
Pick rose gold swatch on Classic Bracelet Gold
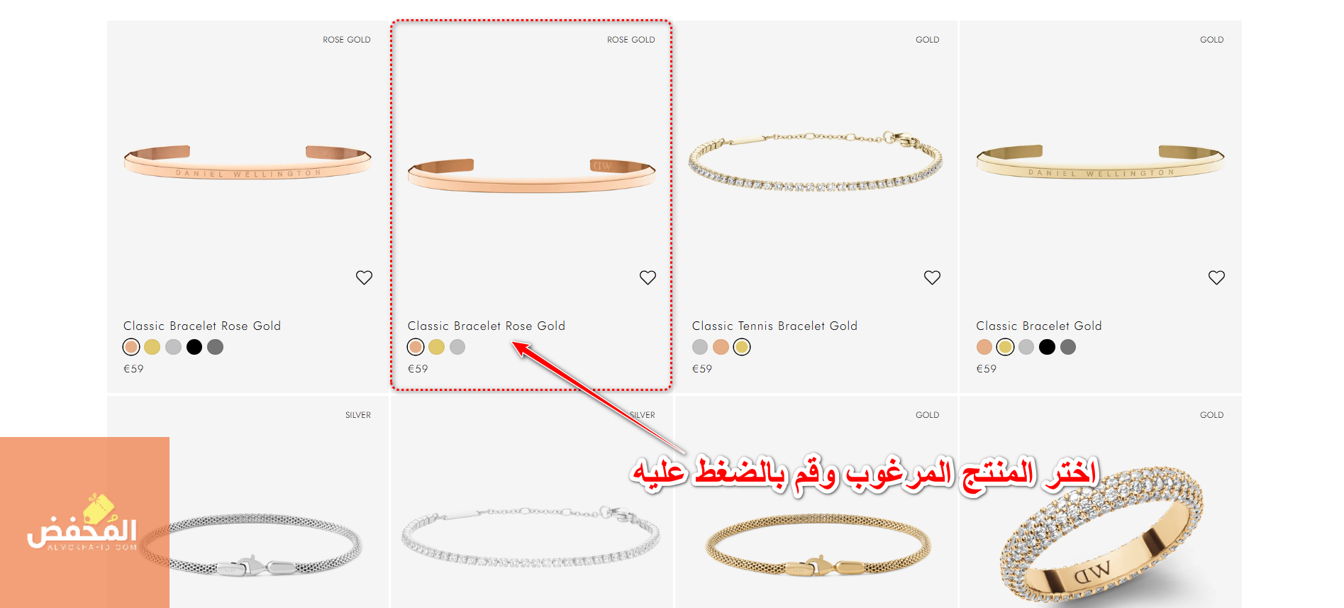tap(984, 347)
